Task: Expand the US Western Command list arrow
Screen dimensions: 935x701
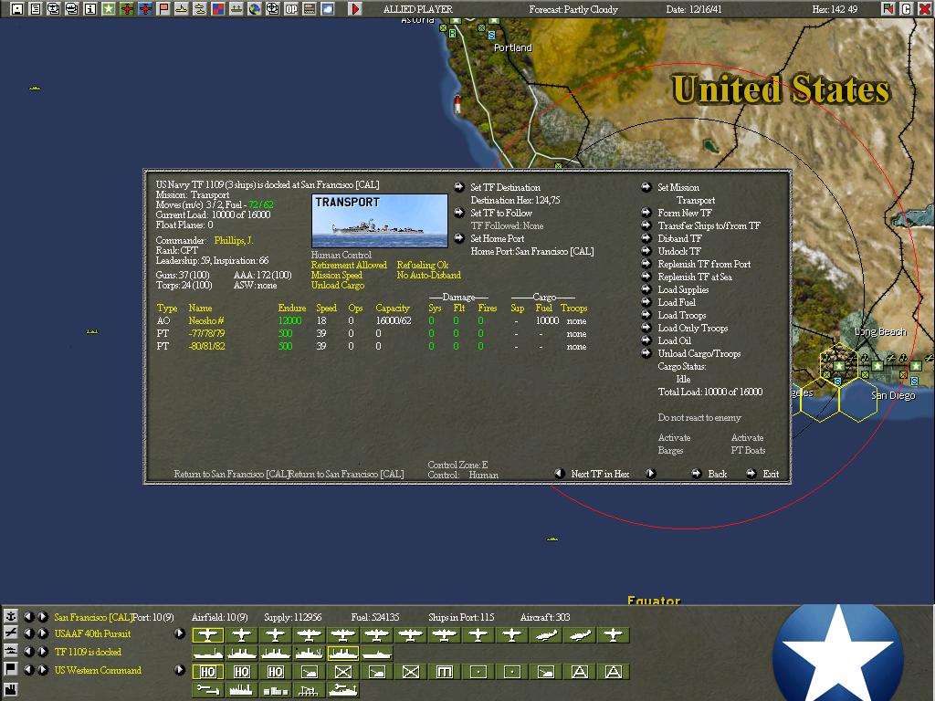Action: (x=180, y=670)
